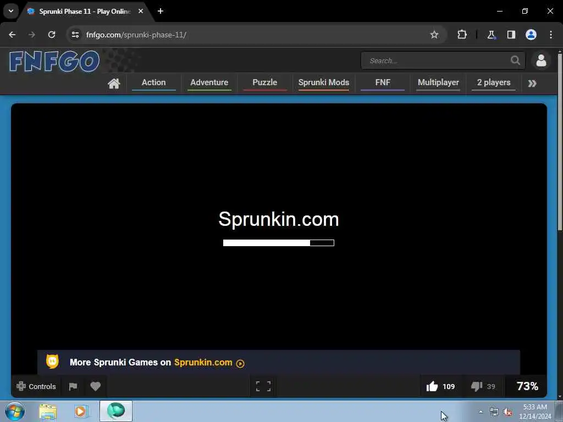The image size is (563, 422).
Task: Toggle the browser side panel
Action: 511,35
